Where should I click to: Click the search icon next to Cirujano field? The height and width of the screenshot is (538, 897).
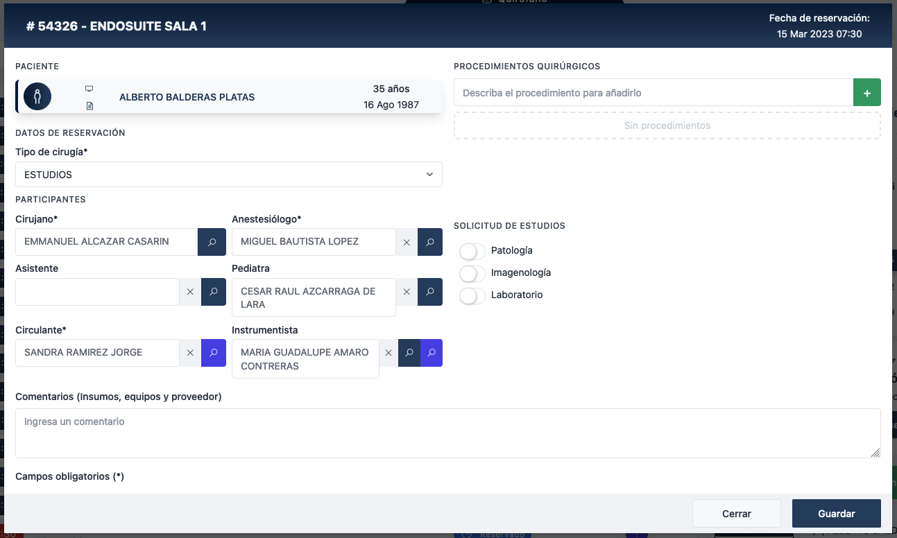pos(210,242)
